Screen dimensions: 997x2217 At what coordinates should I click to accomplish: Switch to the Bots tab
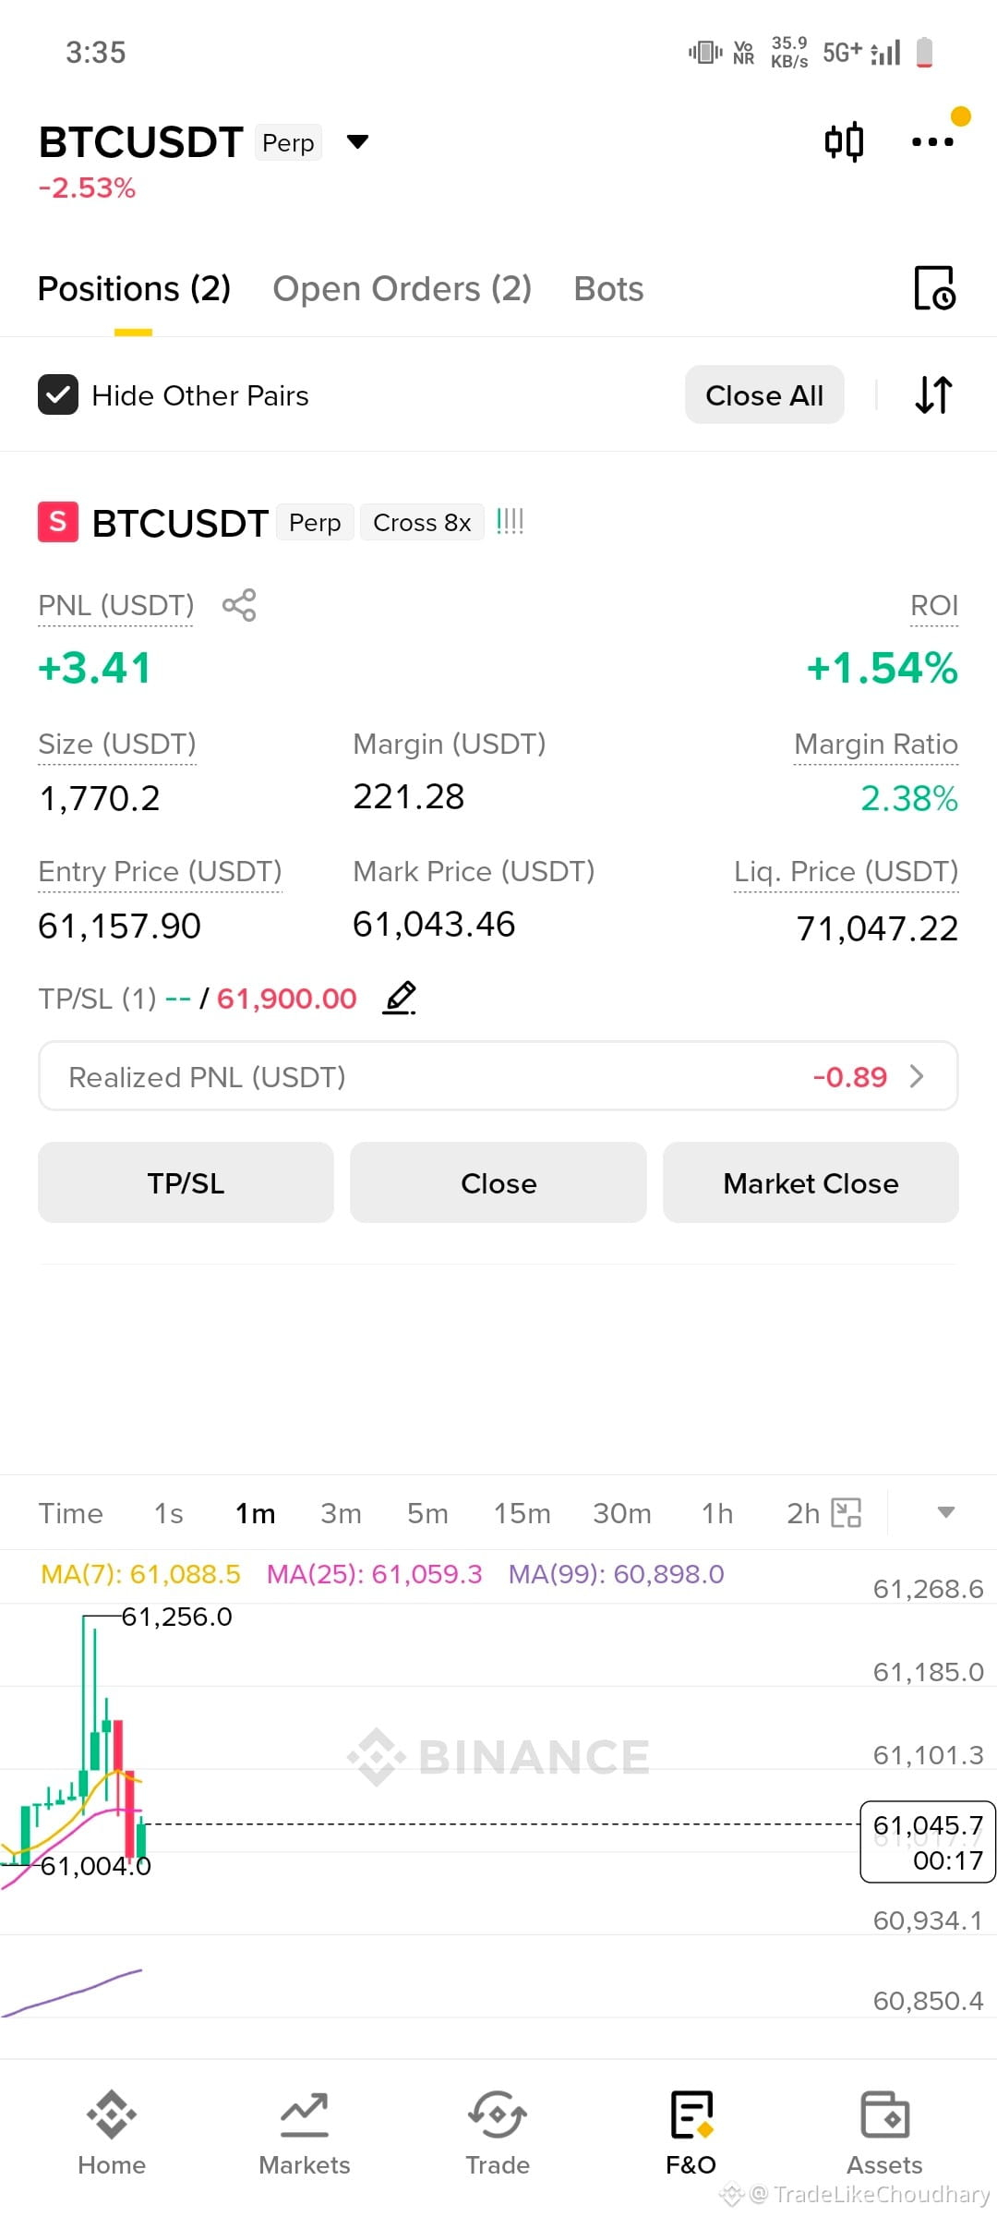point(608,289)
